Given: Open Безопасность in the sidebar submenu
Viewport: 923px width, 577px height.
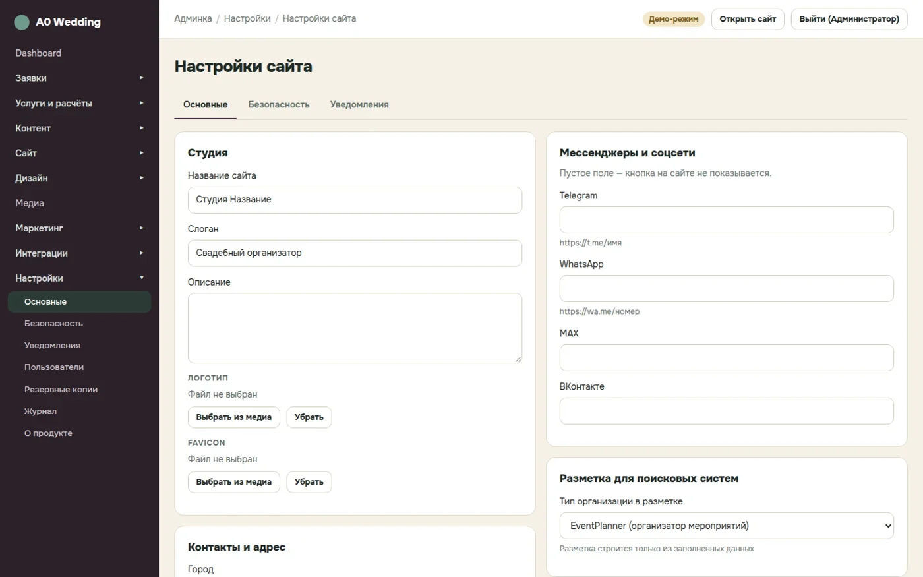Looking at the screenshot, I should coord(79,324).
